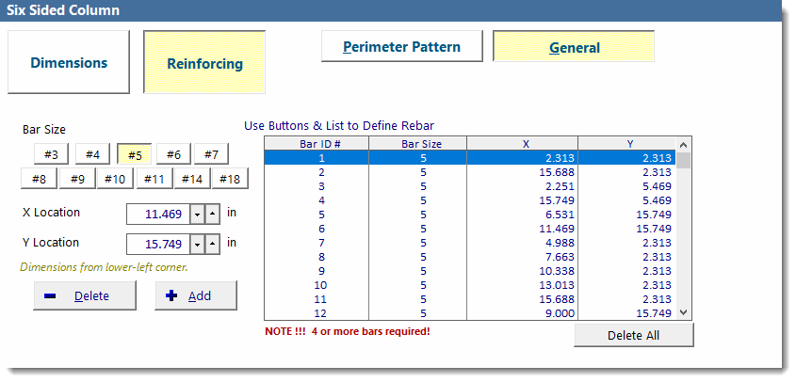Switch to the Dimensions tab
Viewport: 796px width, 382px height.
pos(69,63)
